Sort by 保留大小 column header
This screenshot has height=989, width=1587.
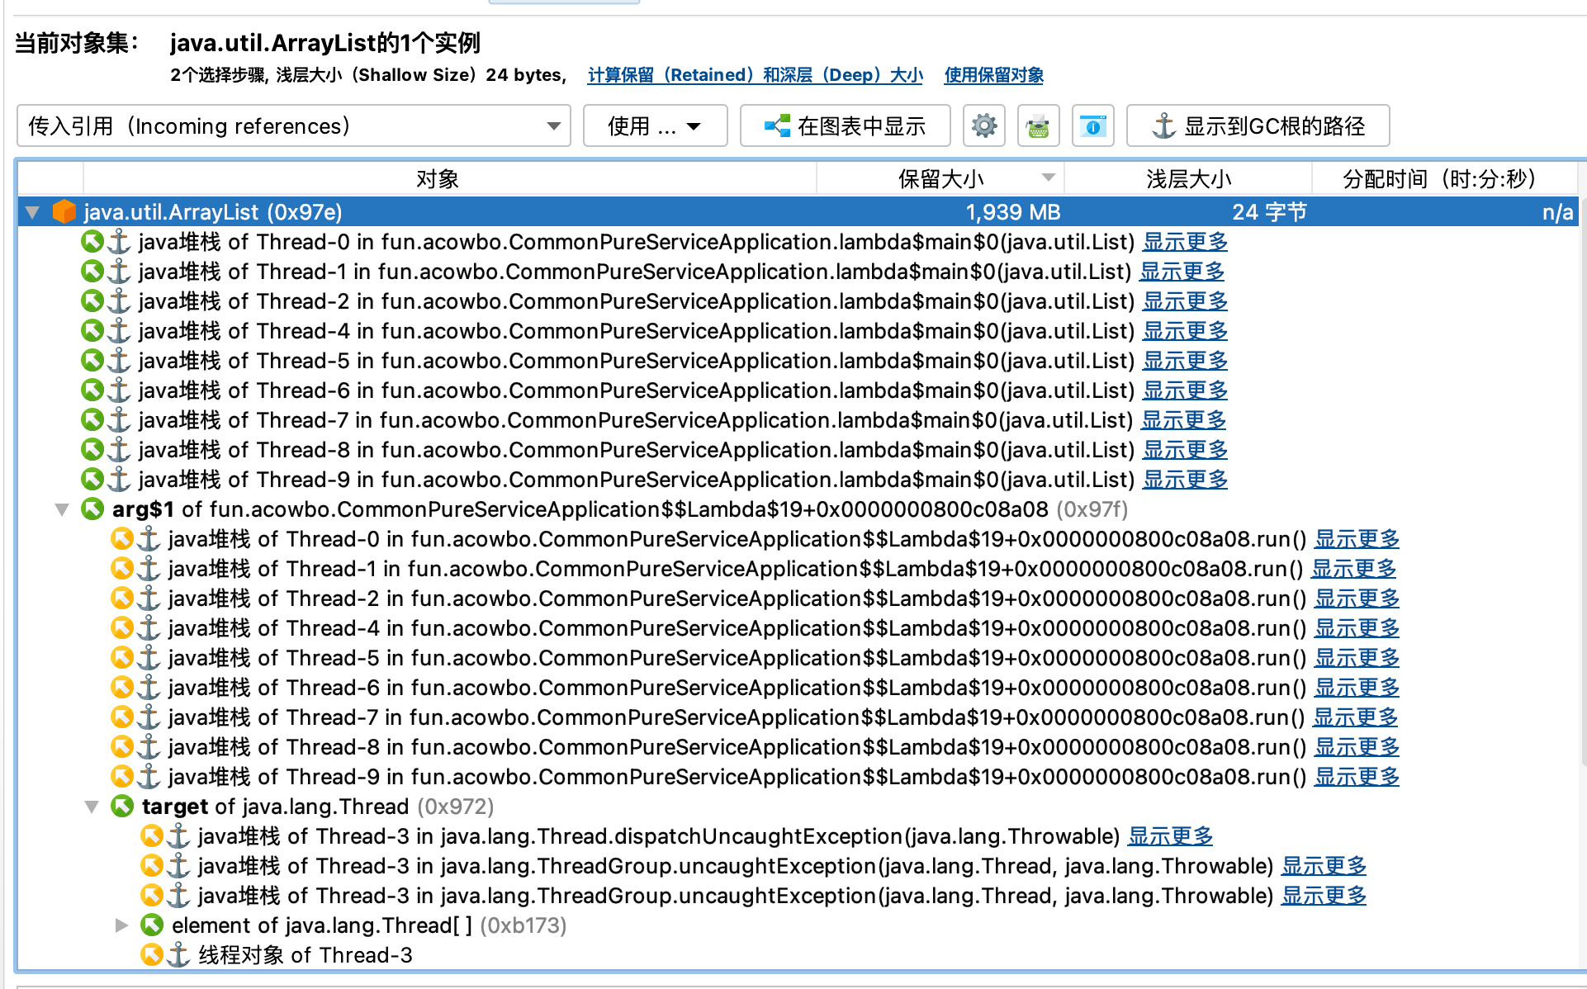[x=940, y=178]
